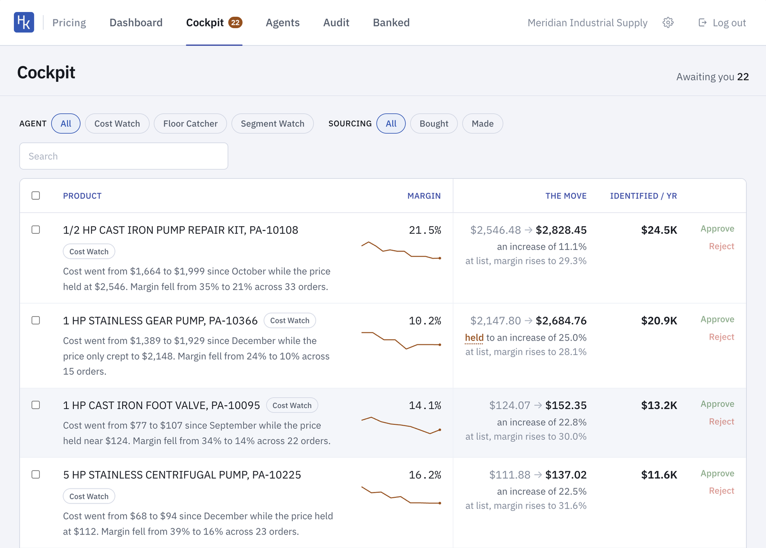Filter sourcing by Made
766x548 pixels.
483,124
